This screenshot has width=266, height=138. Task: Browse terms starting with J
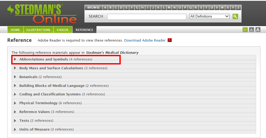153,7
